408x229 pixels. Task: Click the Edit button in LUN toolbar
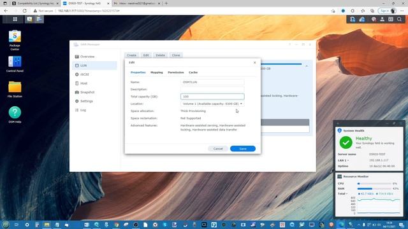146,55
